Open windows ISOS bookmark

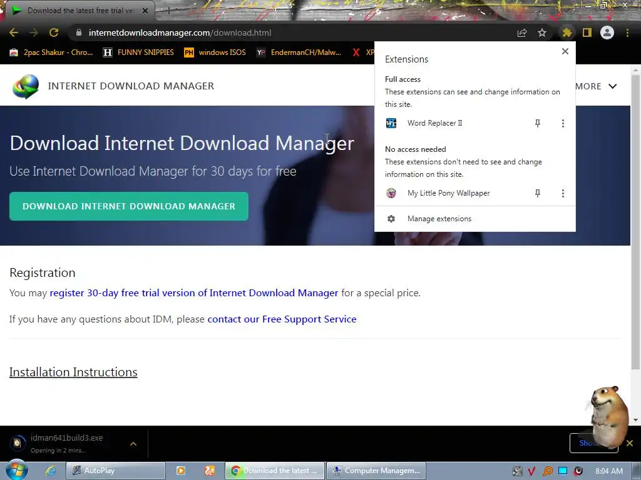(x=215, y=52)
